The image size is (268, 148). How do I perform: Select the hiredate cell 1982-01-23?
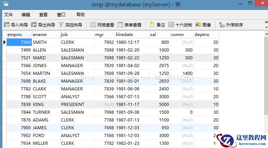point(132,143)
